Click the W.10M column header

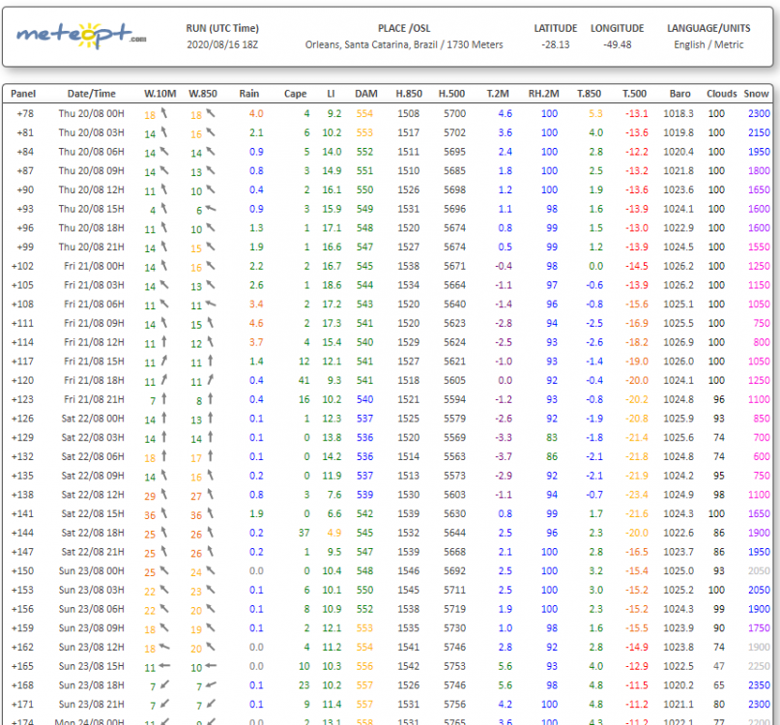160,94
